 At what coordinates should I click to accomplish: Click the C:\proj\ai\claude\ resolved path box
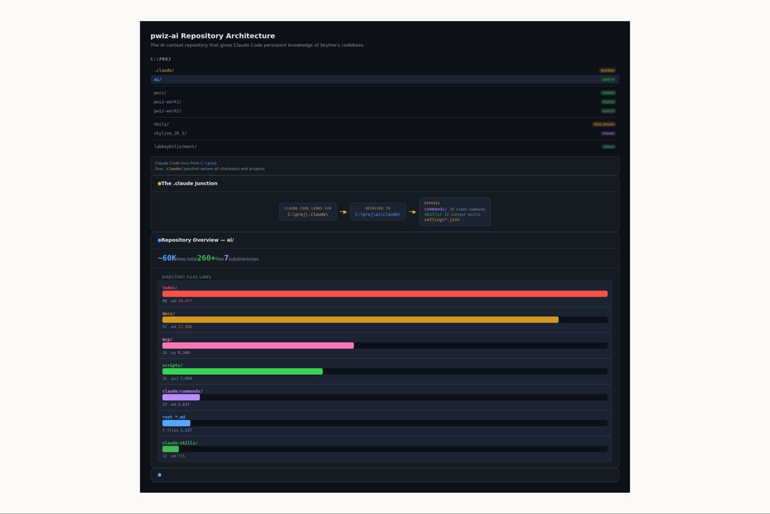(x=378, y=211)
